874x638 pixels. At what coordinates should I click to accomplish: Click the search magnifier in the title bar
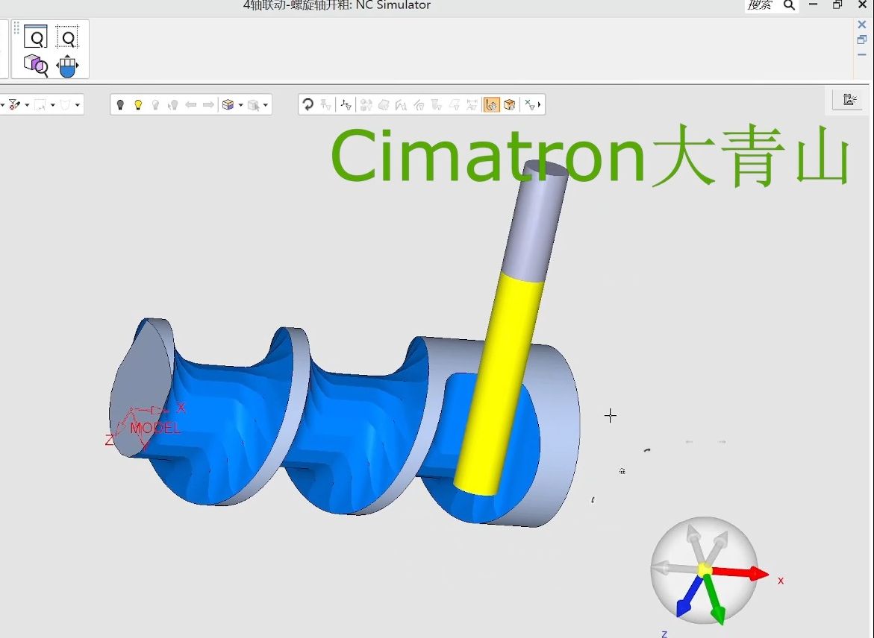(788, 5)
